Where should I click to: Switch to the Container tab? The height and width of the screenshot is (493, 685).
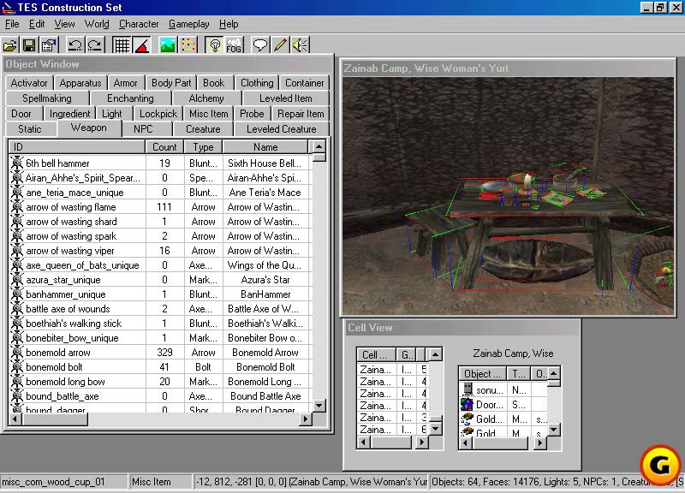coord(305,83)
